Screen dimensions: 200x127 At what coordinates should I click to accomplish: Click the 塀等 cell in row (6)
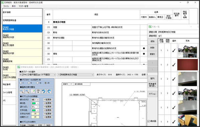click(72, 54)
